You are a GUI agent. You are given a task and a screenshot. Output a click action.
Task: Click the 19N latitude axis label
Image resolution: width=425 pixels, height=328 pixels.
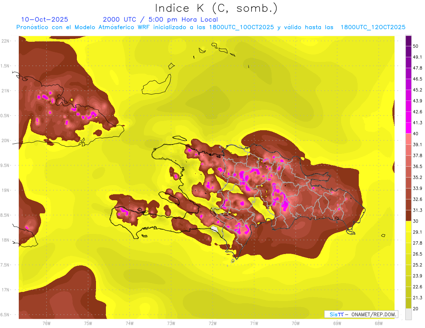pyautogui.click(x=5, y=190)
